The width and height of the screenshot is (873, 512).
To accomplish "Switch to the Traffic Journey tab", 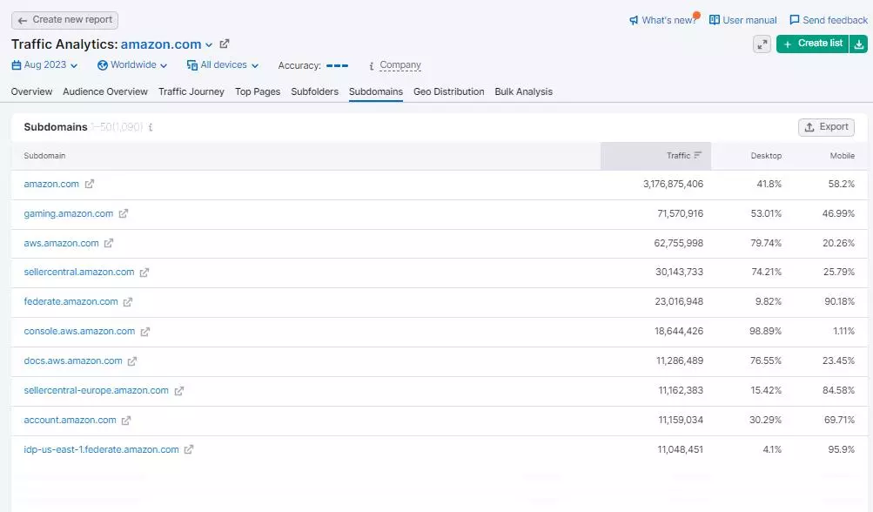I will click(191, 91).
